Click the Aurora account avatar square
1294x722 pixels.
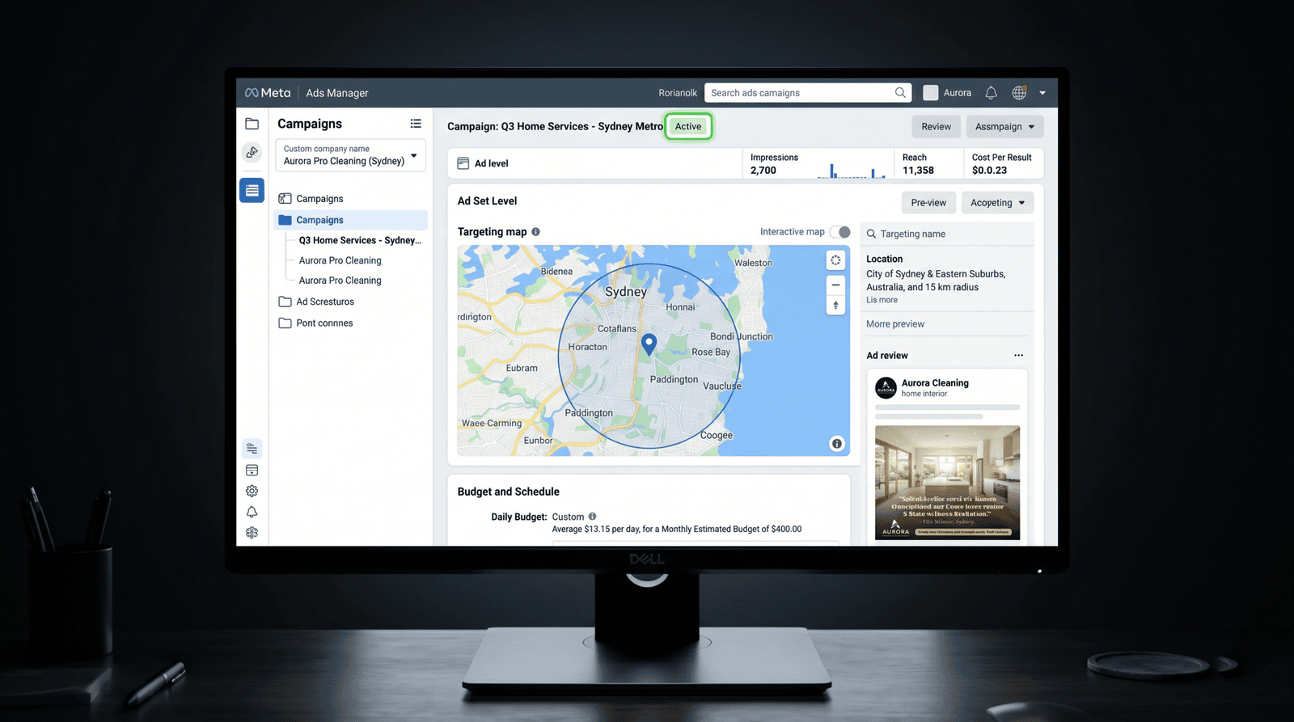coord(931,93)
